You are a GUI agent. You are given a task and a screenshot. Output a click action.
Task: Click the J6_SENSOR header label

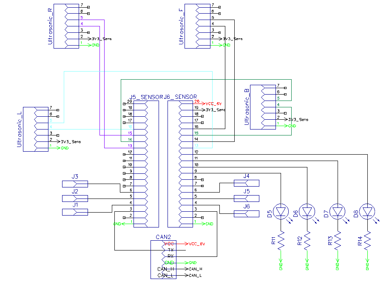(x=181, y=97)
